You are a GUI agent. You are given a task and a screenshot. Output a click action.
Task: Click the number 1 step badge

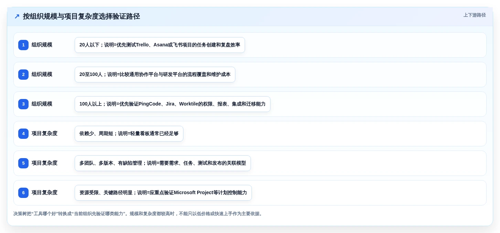coord(23,45)
